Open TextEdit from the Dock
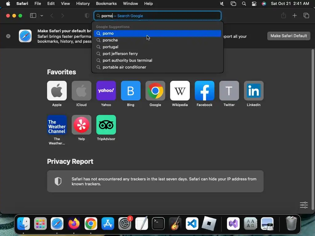 coord(142,223)
